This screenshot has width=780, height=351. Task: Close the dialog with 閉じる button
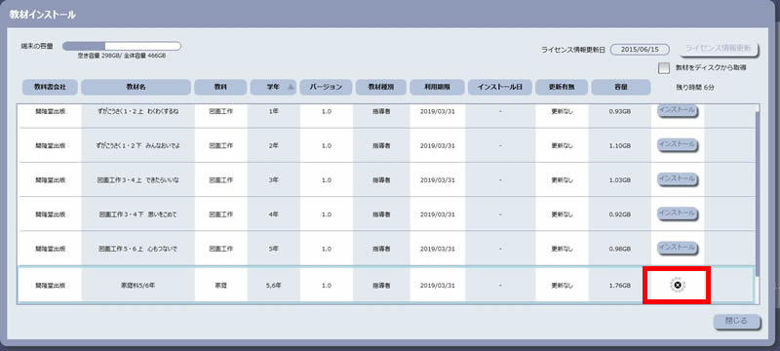[x=737, y=321]
